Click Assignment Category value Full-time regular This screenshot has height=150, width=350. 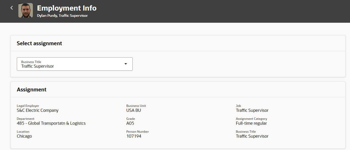251,123
